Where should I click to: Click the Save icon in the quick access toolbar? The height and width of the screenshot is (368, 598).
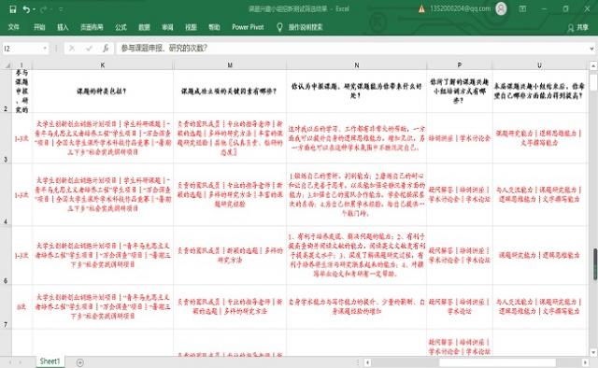(12, 9)
